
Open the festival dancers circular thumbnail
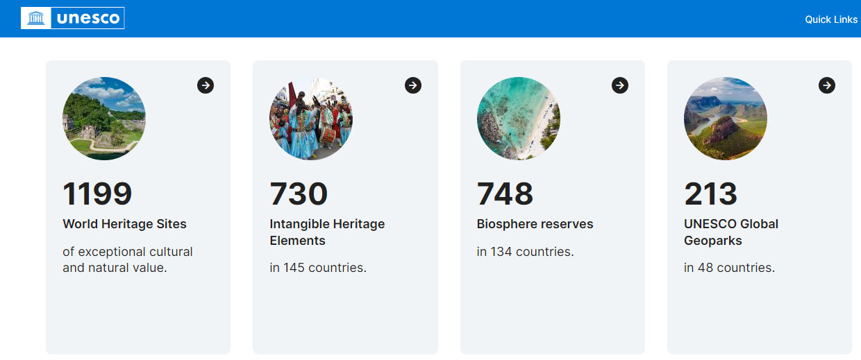click(311, 119)
